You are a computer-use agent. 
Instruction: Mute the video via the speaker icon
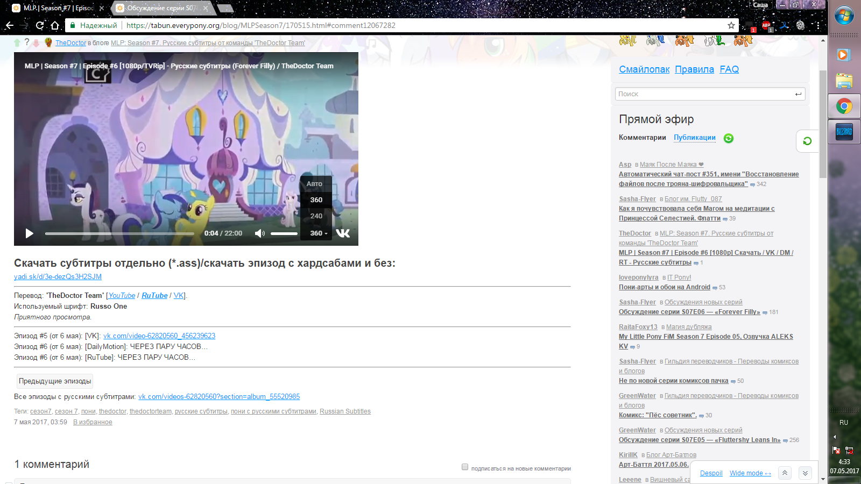[260, 233]
